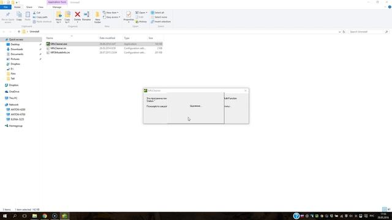Screen dimensions: 392x220
Task: Open the New item dropdown
Action: [111, 12]
